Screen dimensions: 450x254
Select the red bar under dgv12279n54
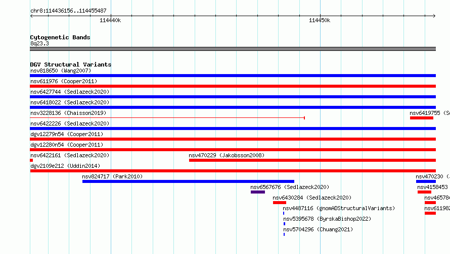click(x=233, y=139)
